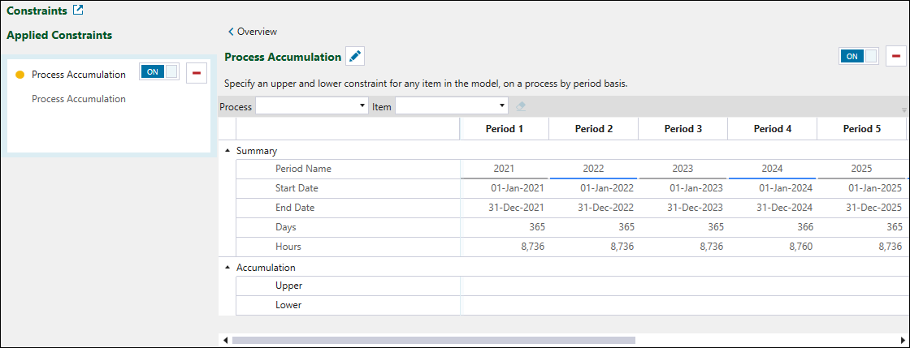
Task: Click the Upper accumulation cell for Period 1
Action: 504,286
